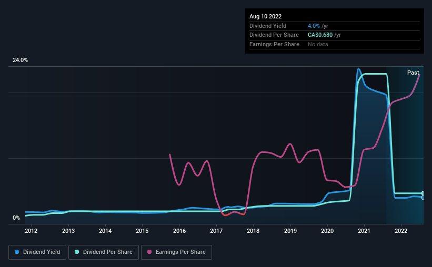432x267 pixels.
Task: Click the 2018 x-axis year label
Action: click(x=253, y=231)
